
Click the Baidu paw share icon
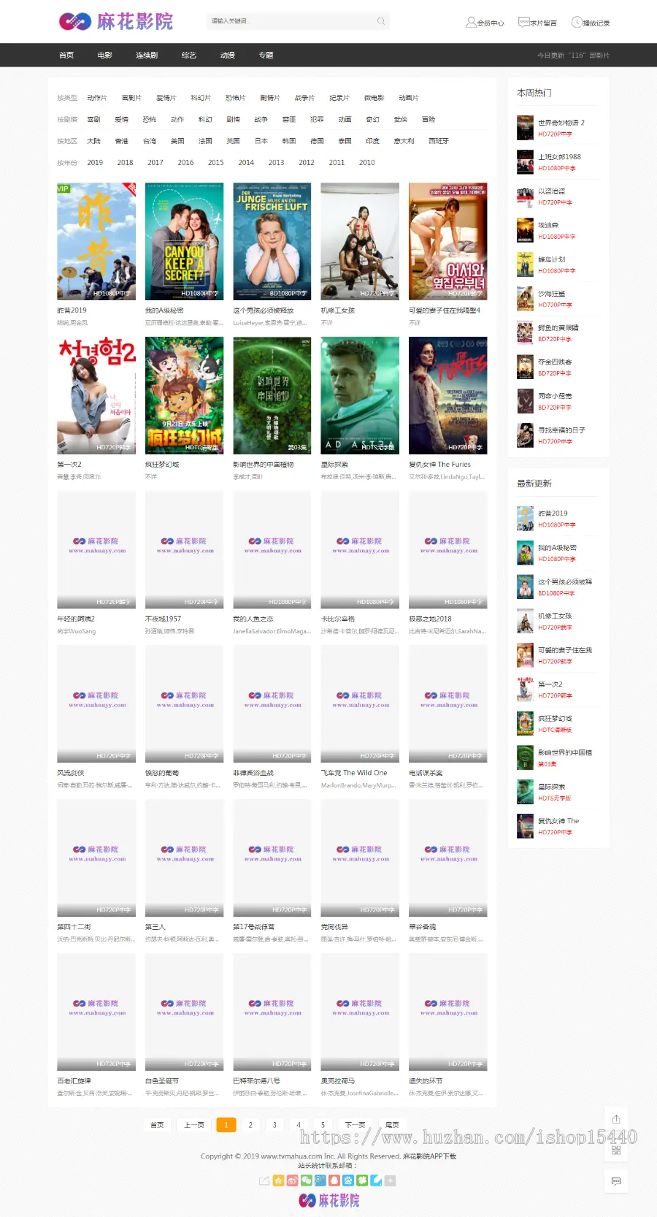tap(348, 1180)
